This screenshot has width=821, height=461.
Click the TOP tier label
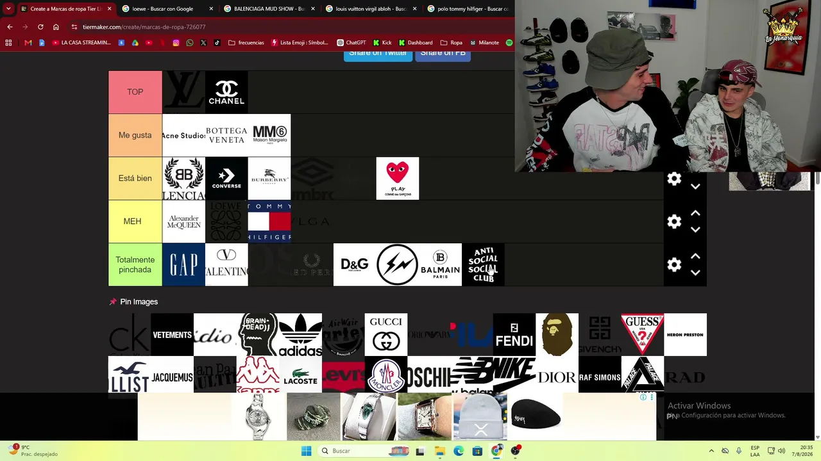pyautogui.click(x=135, y=92)
